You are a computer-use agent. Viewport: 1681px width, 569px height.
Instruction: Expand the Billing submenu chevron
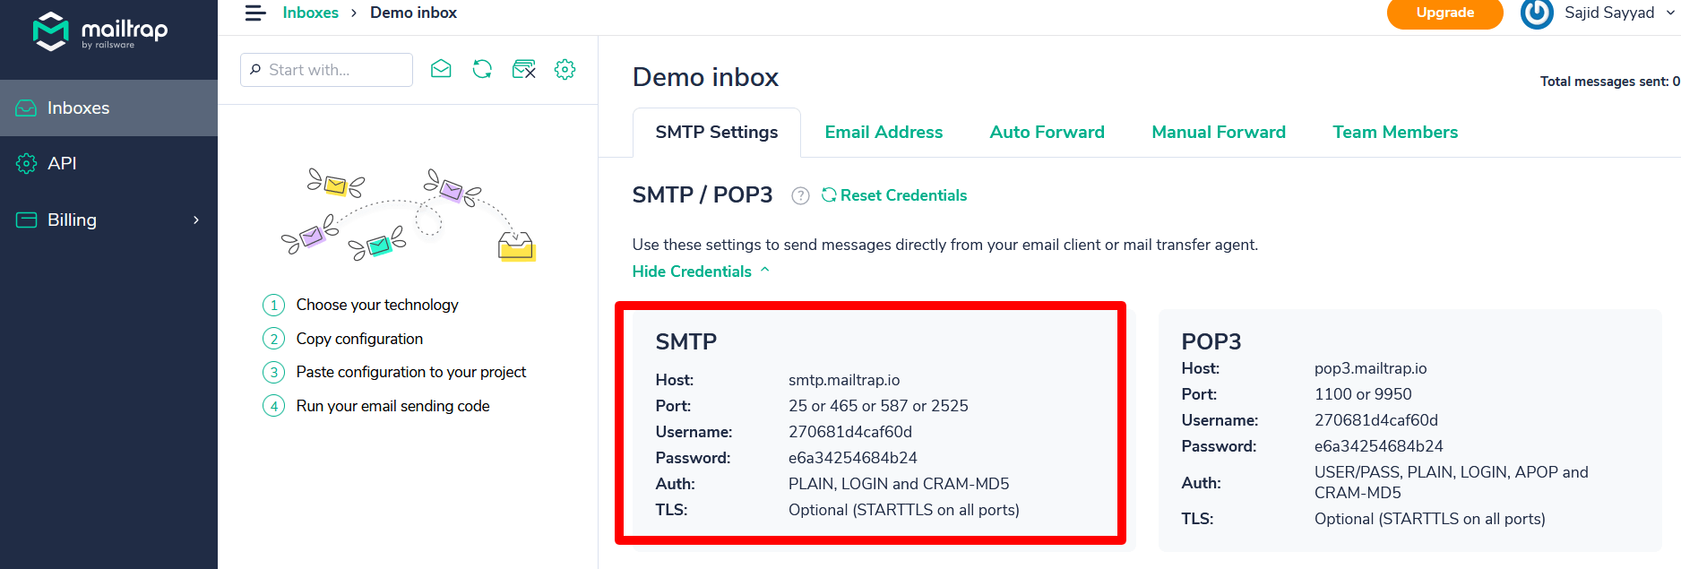click(x=196, y=220)
